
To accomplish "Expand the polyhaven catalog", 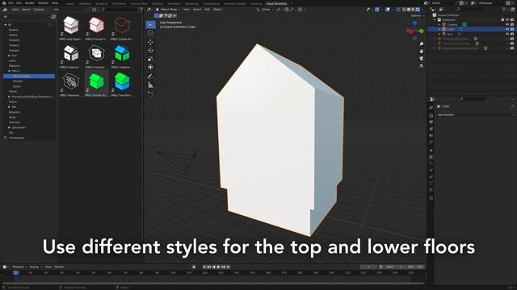I will click(9, 127).
